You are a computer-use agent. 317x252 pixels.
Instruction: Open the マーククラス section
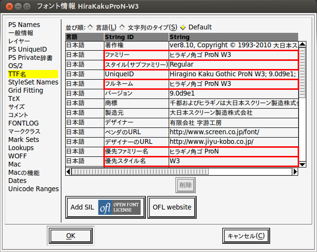pos(24,131)
